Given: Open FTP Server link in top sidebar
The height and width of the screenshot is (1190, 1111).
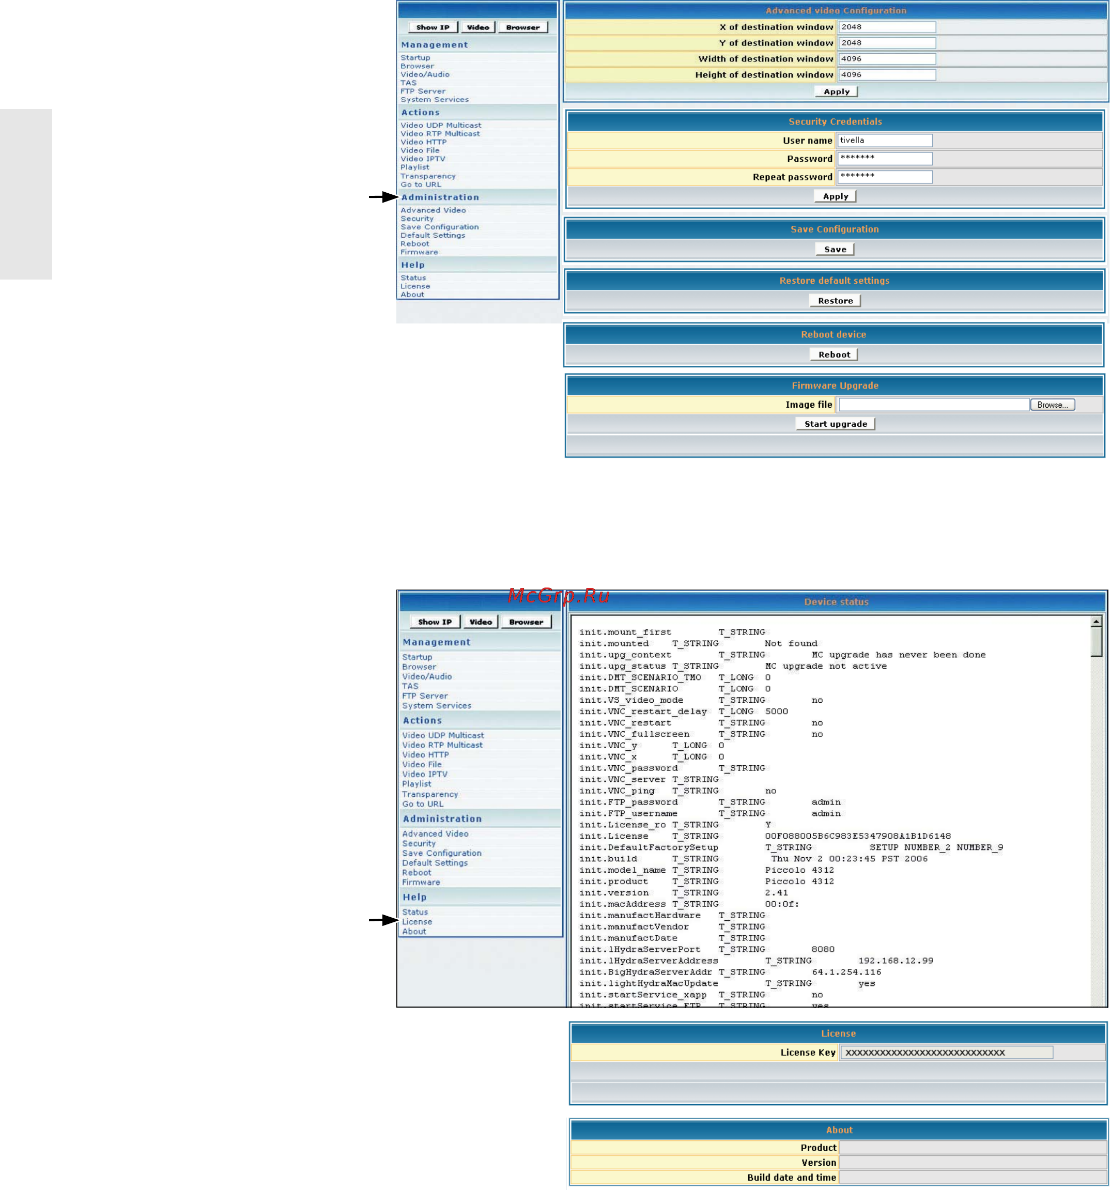Looking at the screenshot, I should (x=423, y=91).
